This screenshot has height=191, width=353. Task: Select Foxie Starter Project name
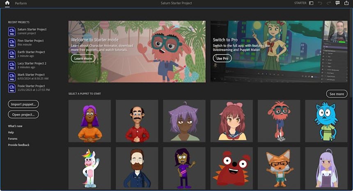[31, 86]
